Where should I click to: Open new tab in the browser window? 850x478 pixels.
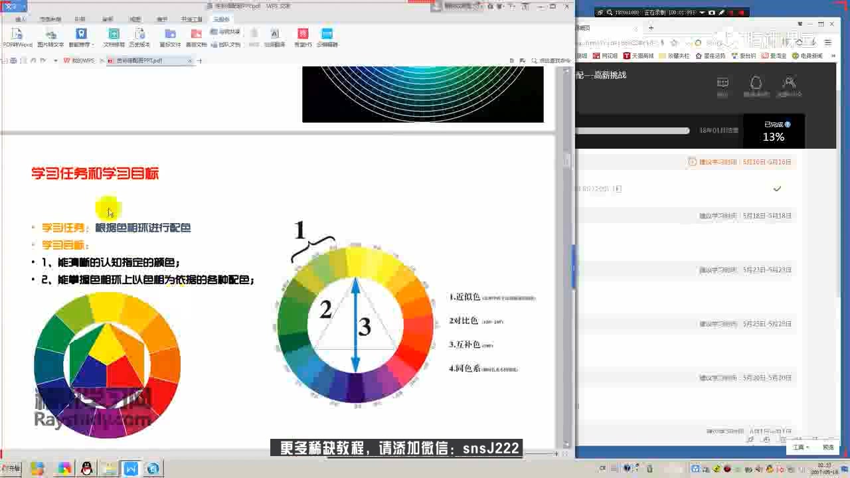pos(651,28)
